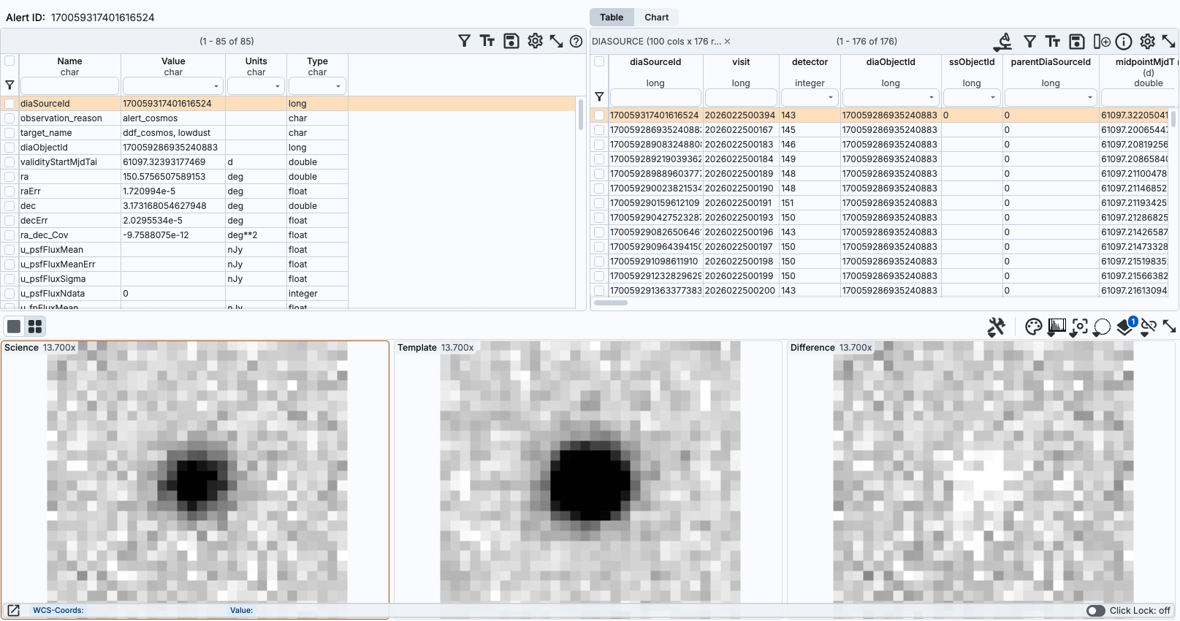The image size is (1180, 621).
Task: Open the Units column filter dropdown
Action: pos(278,86)
